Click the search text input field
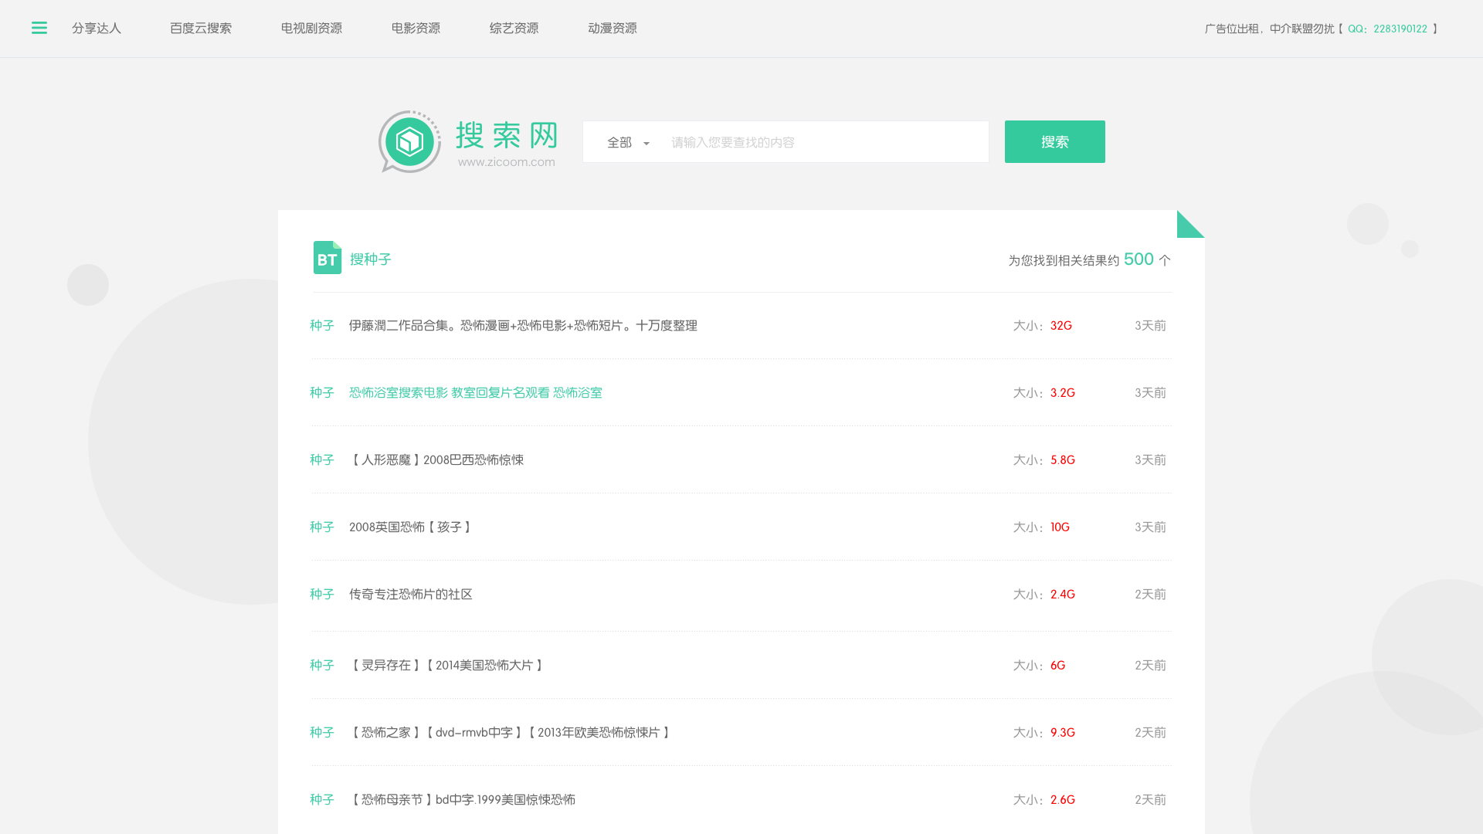This screenshot has height=834, width=1483. pyautogui.click(x=823, y=142)
